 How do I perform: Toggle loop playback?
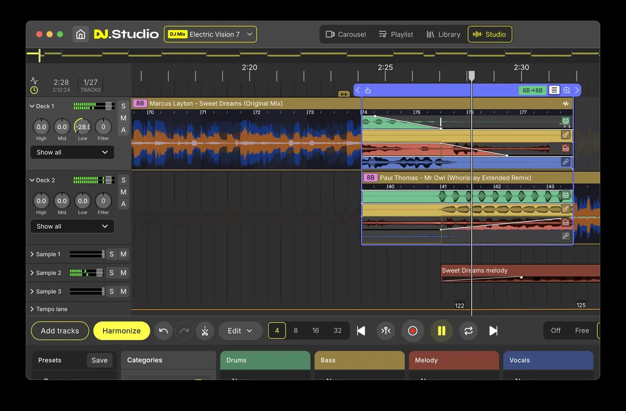[469, 331]
